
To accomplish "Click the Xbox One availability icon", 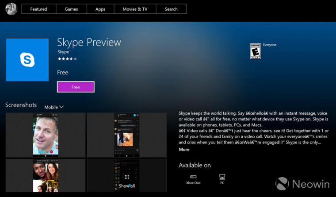I will [x=193, y=179].
